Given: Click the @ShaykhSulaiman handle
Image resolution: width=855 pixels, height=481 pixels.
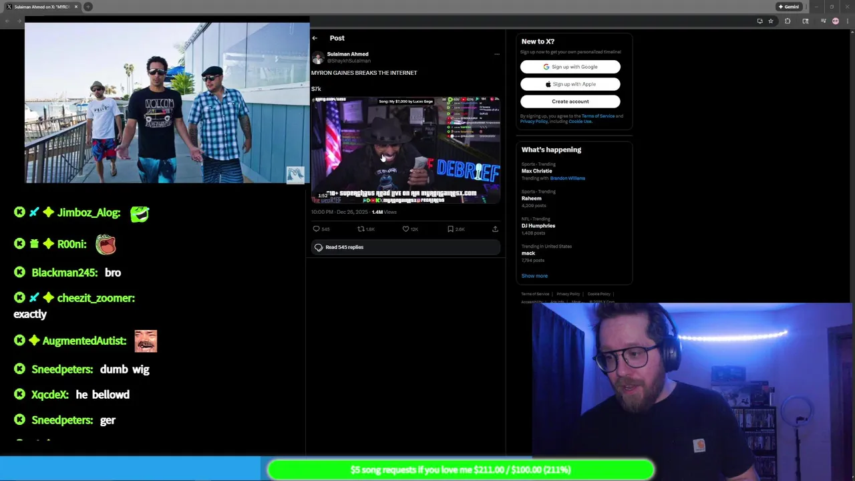Looking at the screenshot, I should coord(349,61).
